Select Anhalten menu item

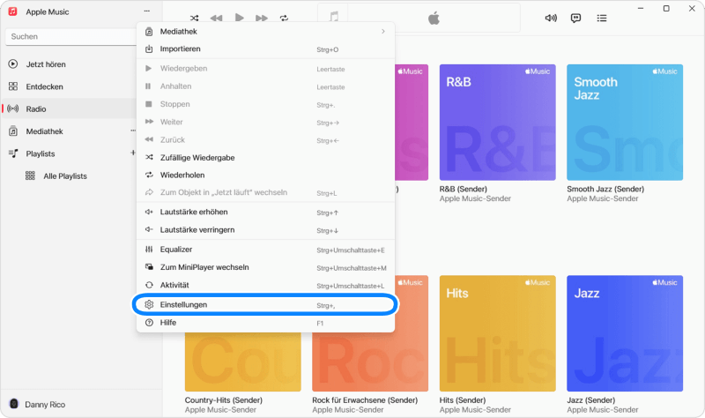click(x=266, y=86)
